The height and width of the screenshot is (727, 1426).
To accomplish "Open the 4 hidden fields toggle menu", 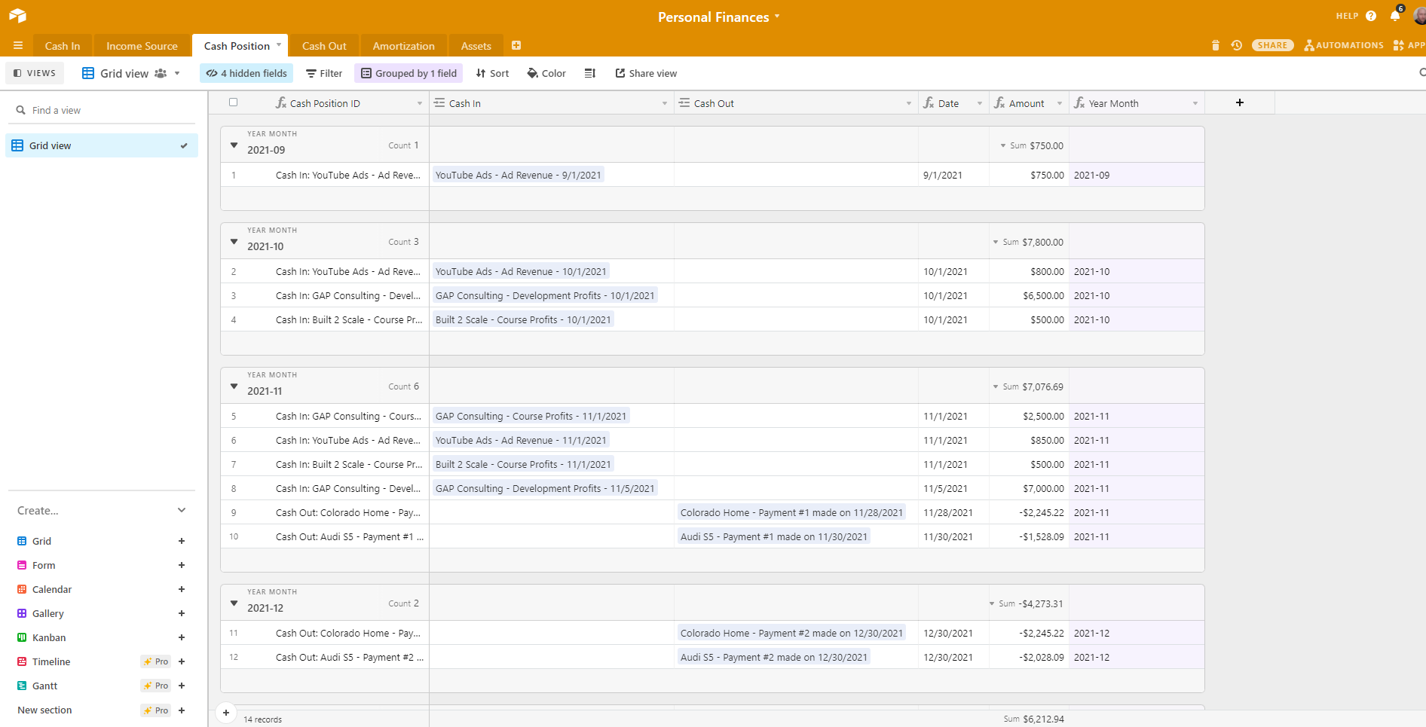I will coord(246,73).
